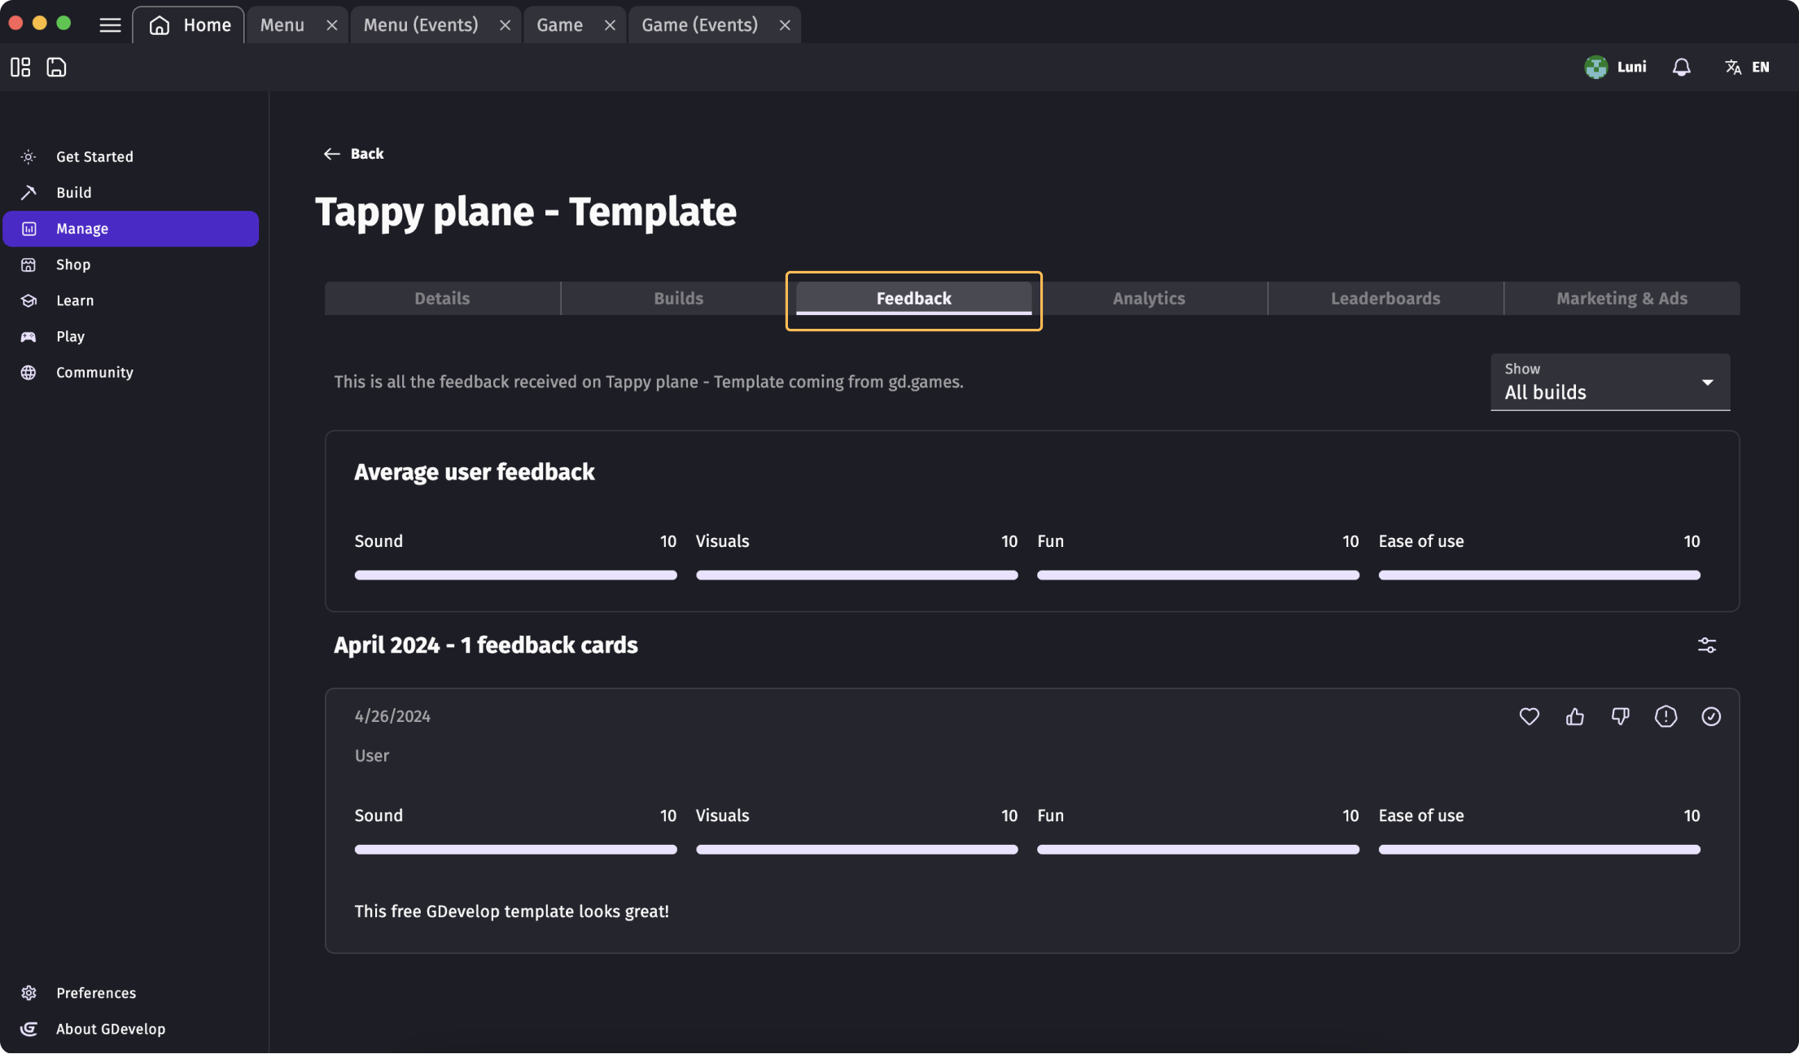Viewport: 1799px width, 1054px height.
Task: Click the hamburger main menu icon
Action: (110, 24)
